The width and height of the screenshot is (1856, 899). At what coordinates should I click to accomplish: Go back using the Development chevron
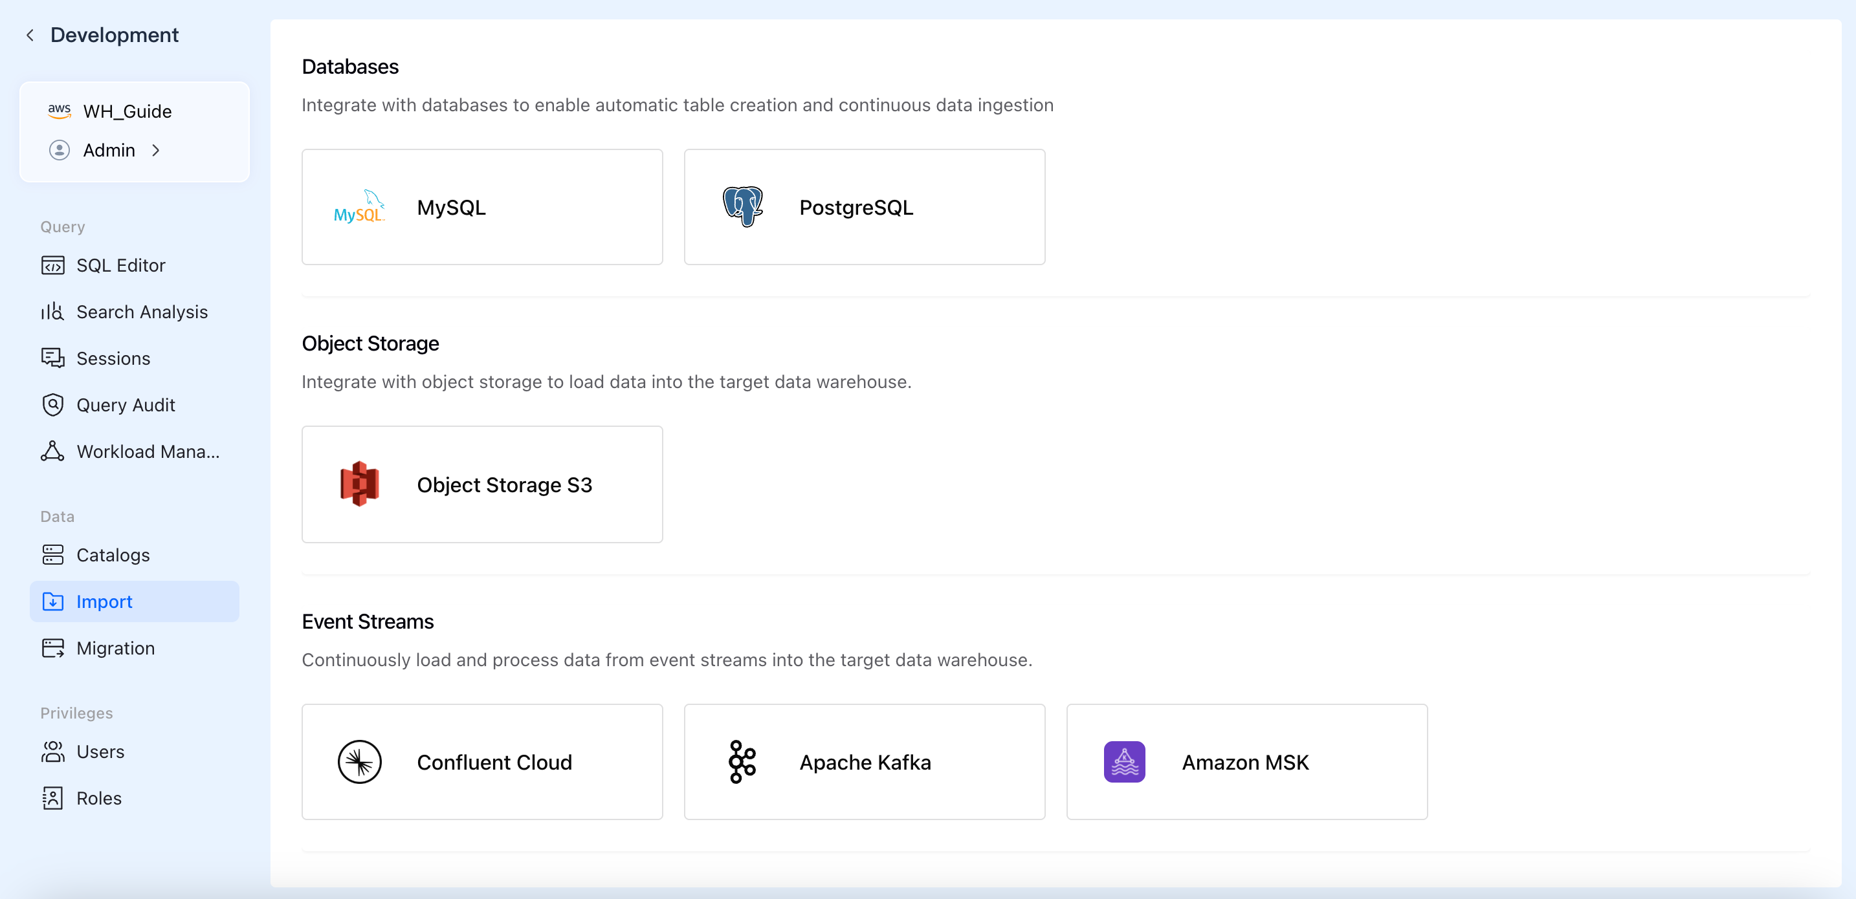pos(30,34)
